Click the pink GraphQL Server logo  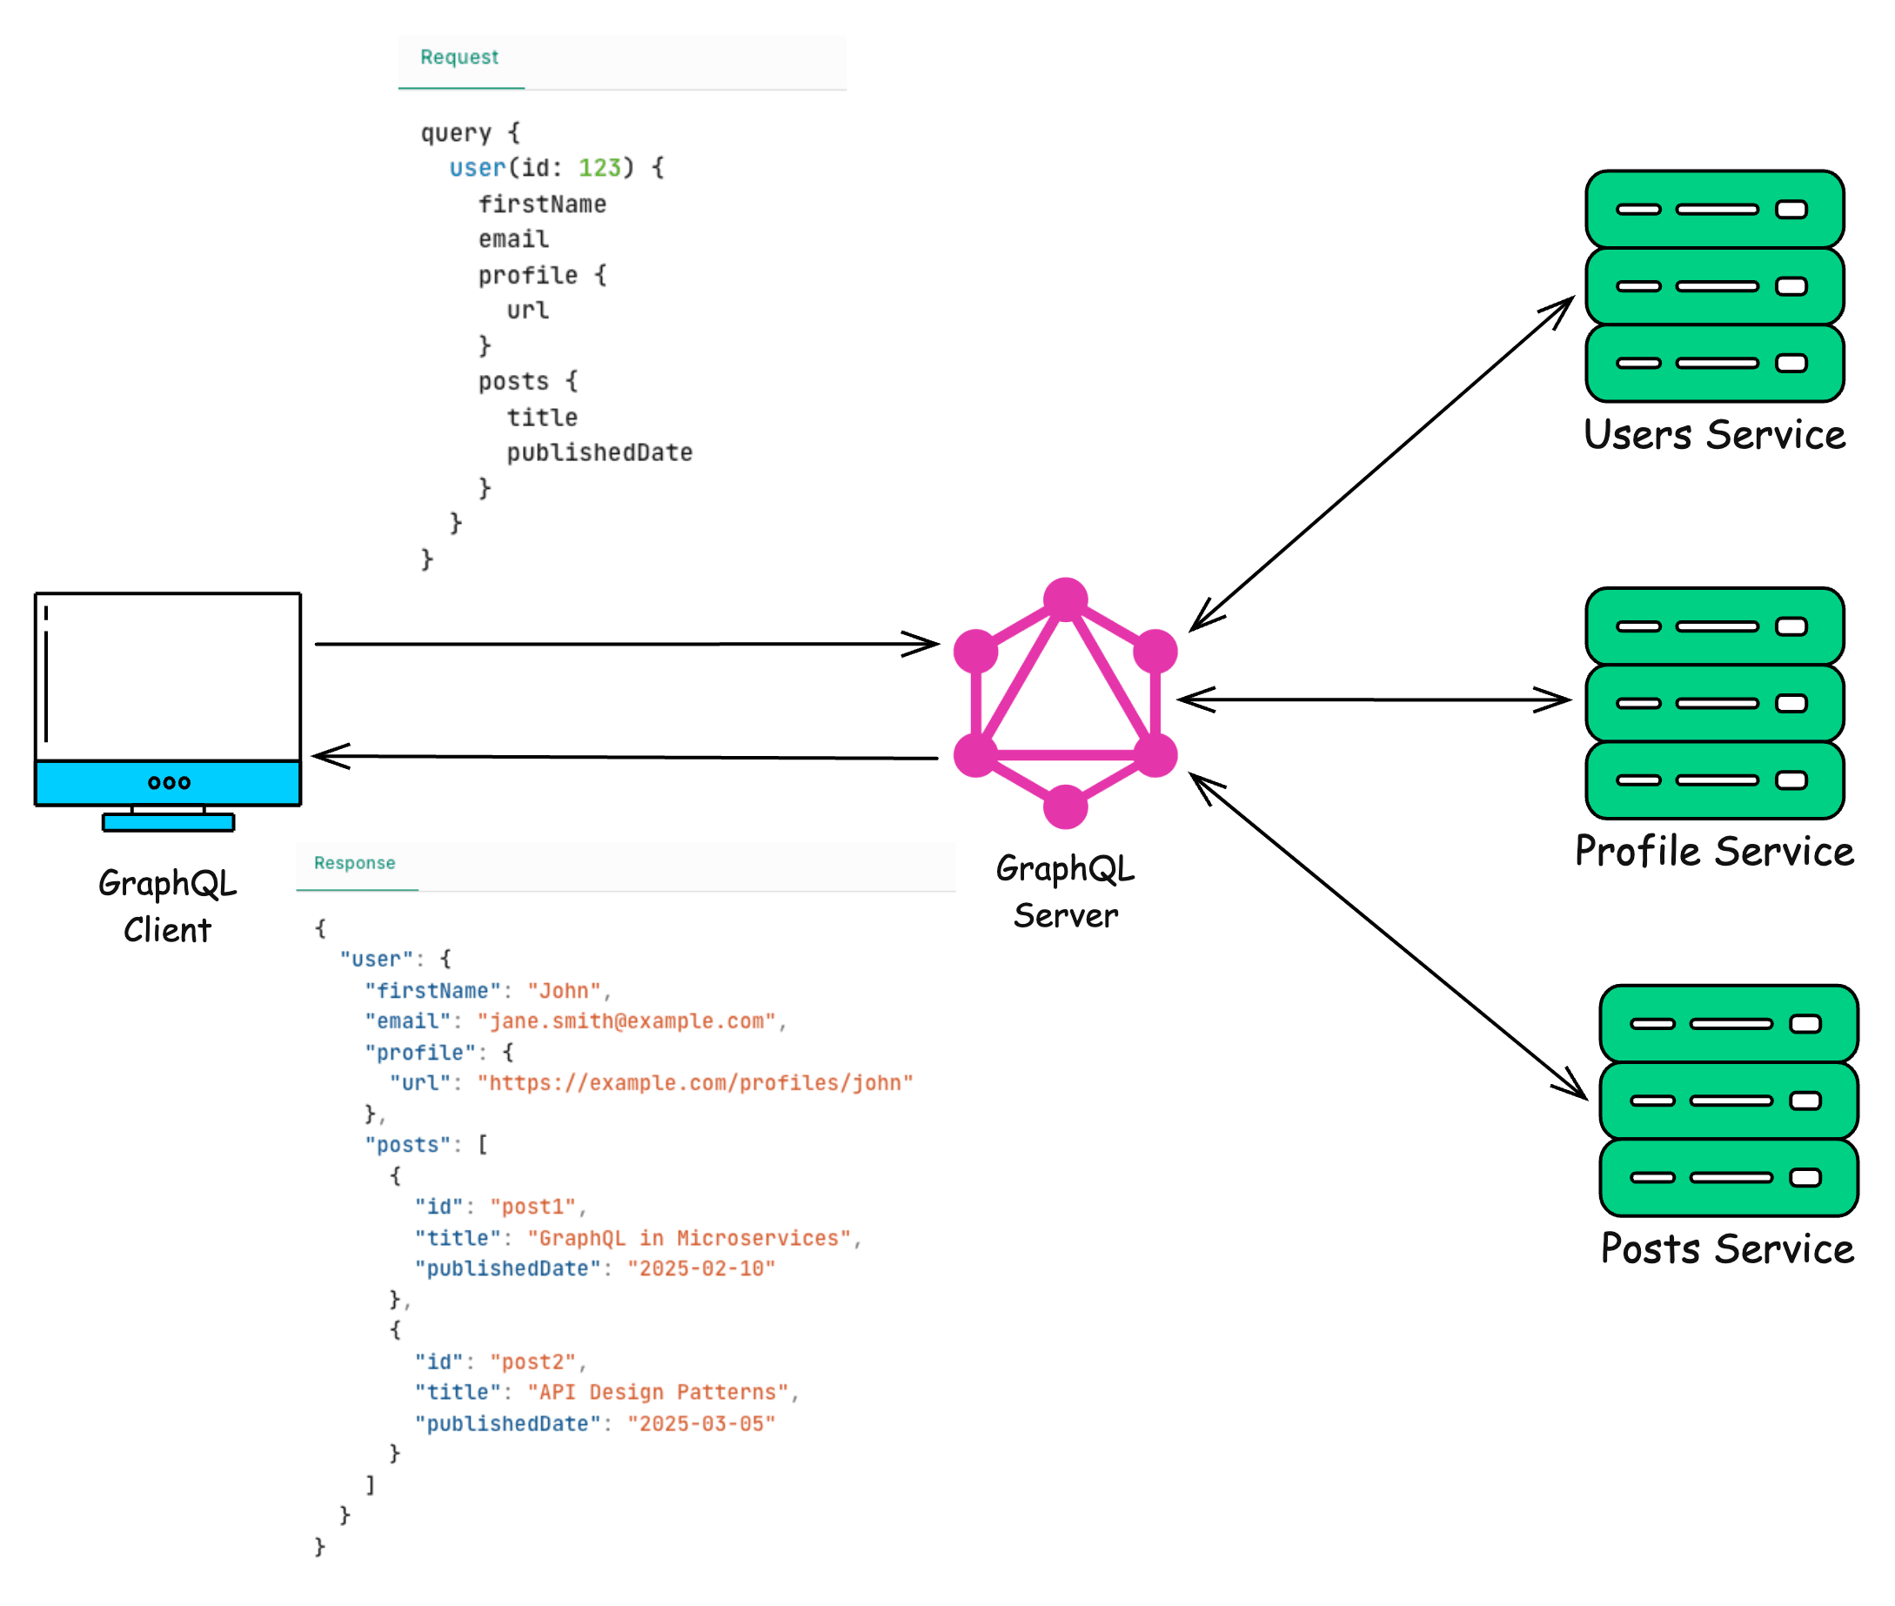(x=1066, y=703)
